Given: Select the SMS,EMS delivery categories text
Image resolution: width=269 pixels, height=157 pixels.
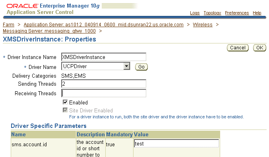Looking at the screenshot, I should (x=74, y=76).
